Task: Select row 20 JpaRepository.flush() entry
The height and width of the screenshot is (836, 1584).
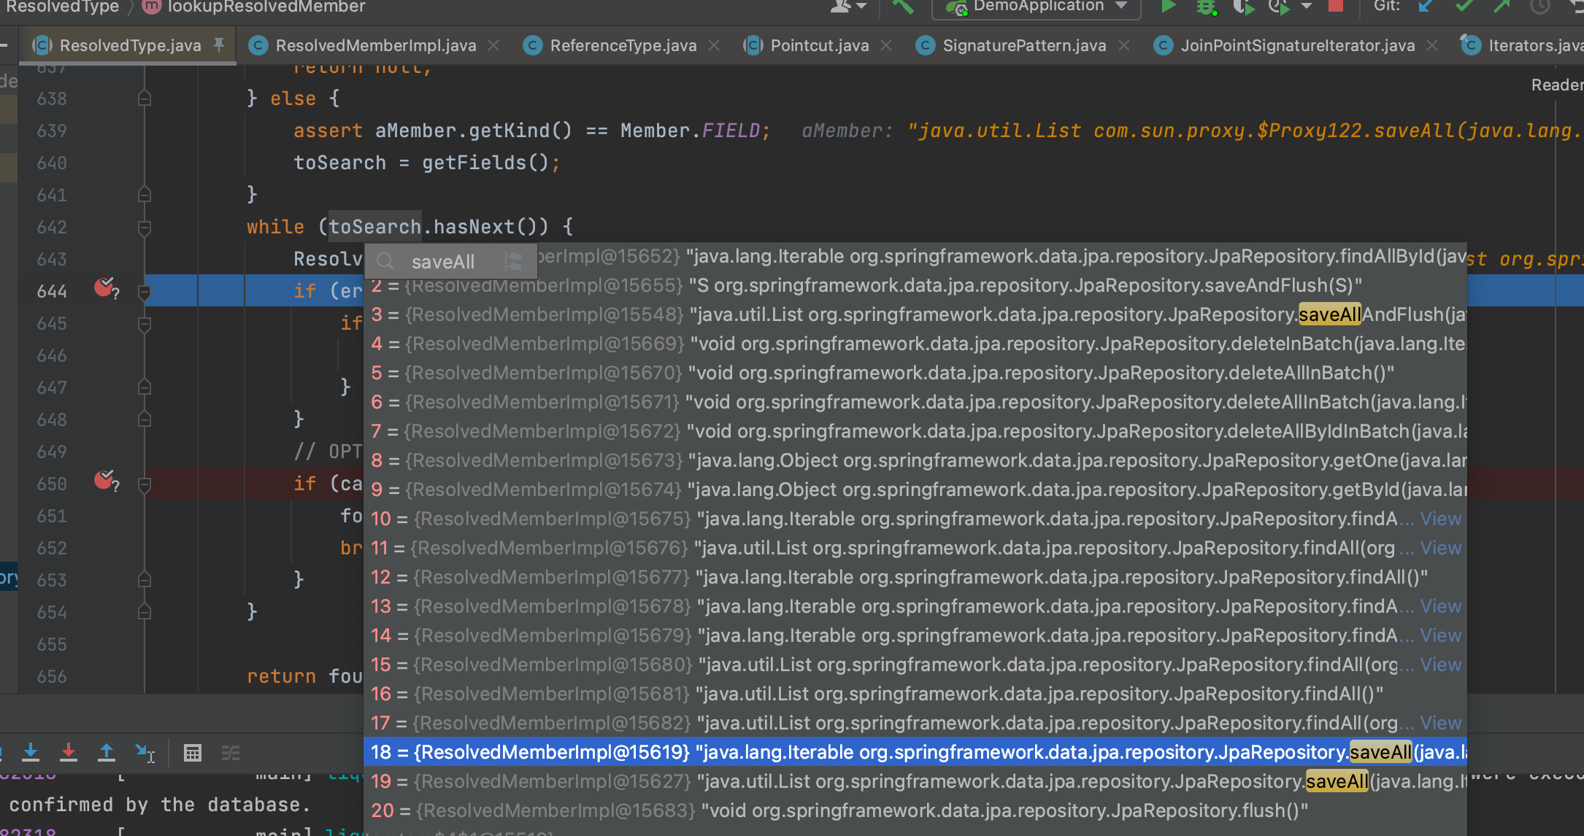Action: tap(915, 810)
